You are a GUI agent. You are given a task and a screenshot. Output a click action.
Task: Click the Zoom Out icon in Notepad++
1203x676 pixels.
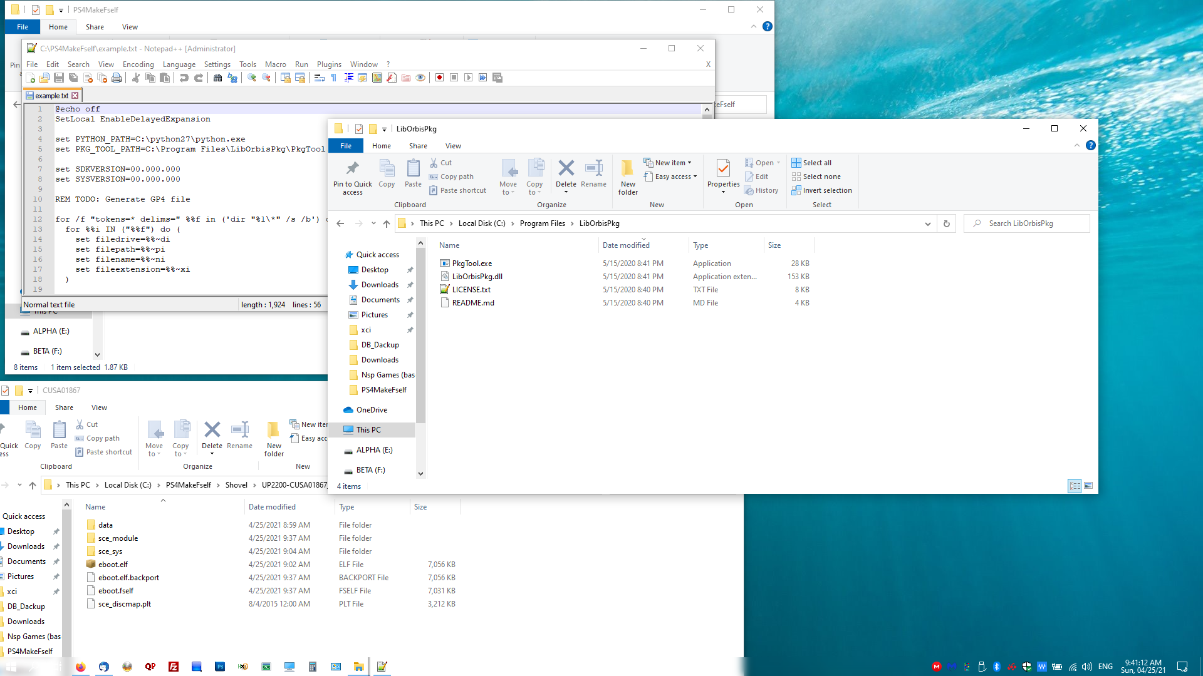point(266,78)
